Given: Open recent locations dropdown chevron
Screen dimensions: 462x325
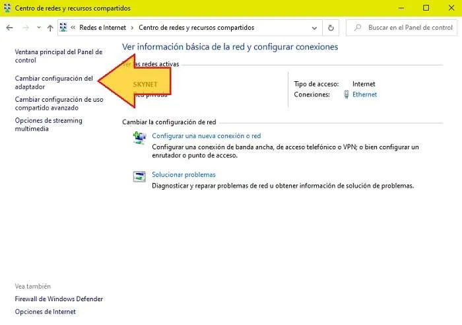Looking at the screenshot, I should point(38,28).
